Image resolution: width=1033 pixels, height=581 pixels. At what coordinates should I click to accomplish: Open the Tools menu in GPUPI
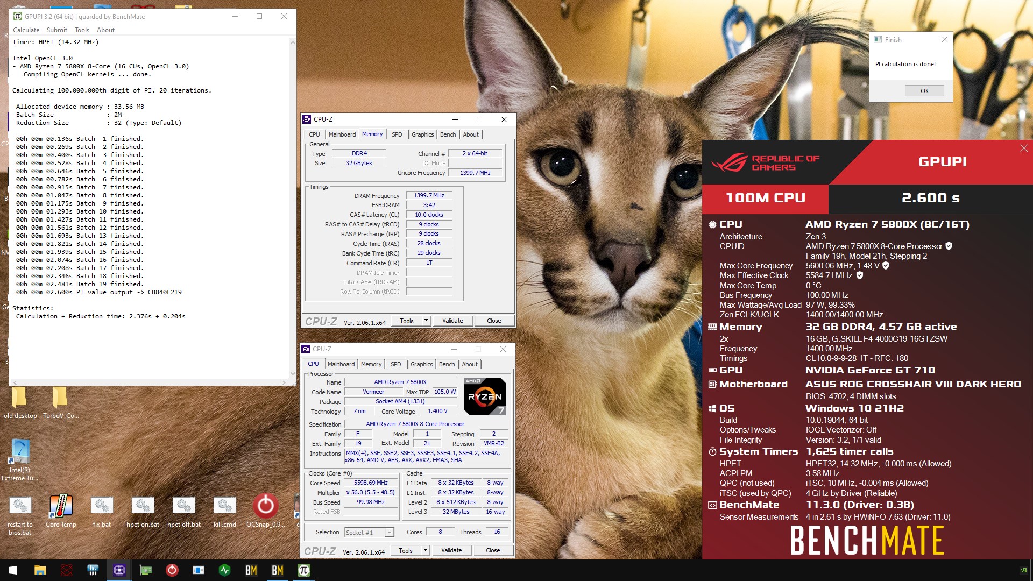coord(82,30)
